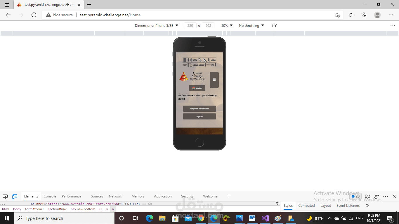The width and height of the screenshot is (399, 224).
Task: Select the Computed pane tab
Action: [x=306, y=206]
